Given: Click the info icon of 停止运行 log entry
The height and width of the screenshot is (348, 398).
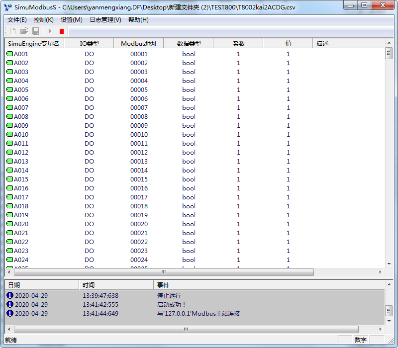Looking at the screenshot, I should (9, 296).
